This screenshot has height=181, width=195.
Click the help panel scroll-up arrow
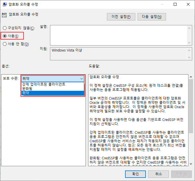190,77
